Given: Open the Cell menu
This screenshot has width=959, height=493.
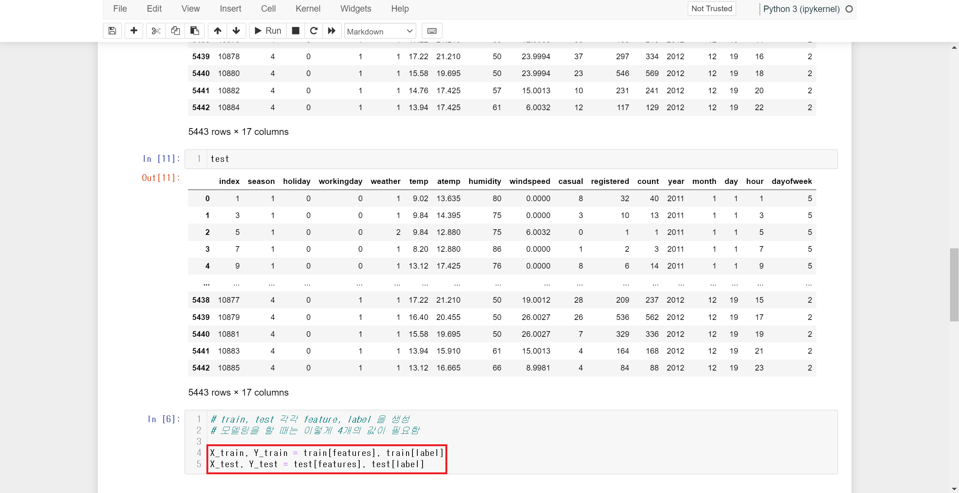Looking at the screenshot, I should (268, 9).
